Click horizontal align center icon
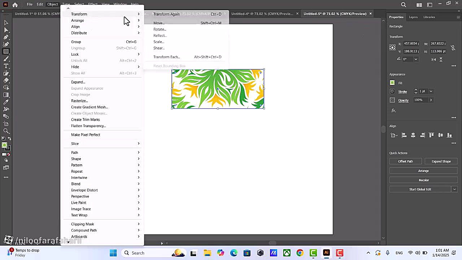462x260 pixels. point(413,135)
